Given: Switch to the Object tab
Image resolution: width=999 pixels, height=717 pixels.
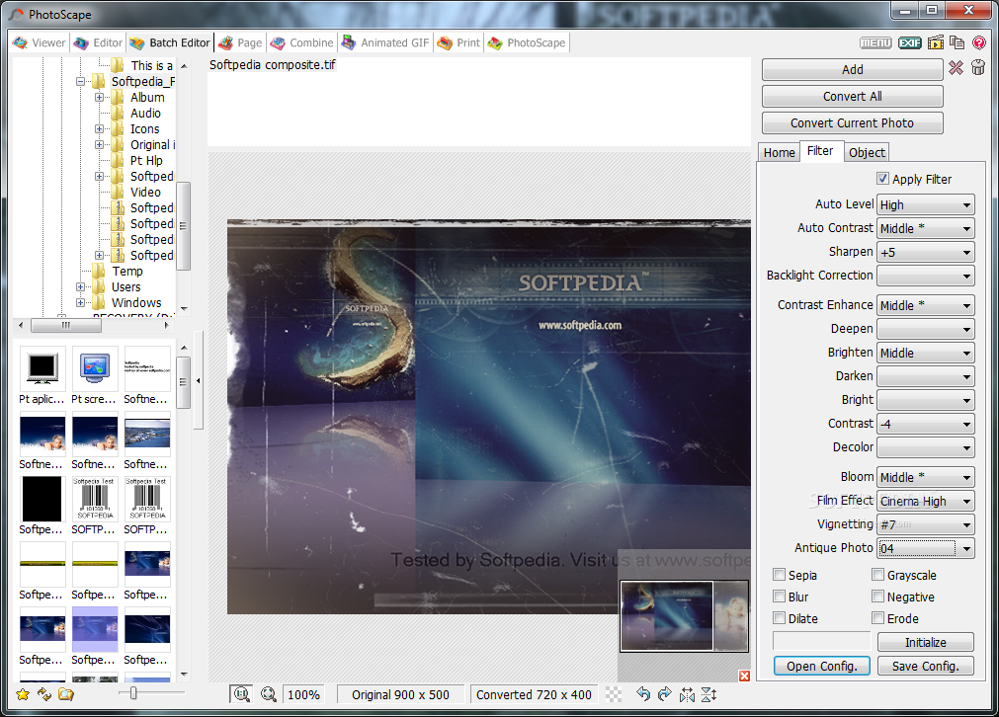Looking at the screenshot, I should click(x=867, y=153).
